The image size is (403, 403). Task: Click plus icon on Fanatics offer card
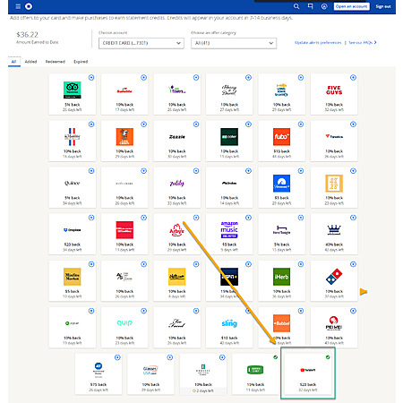coord(353,124)
